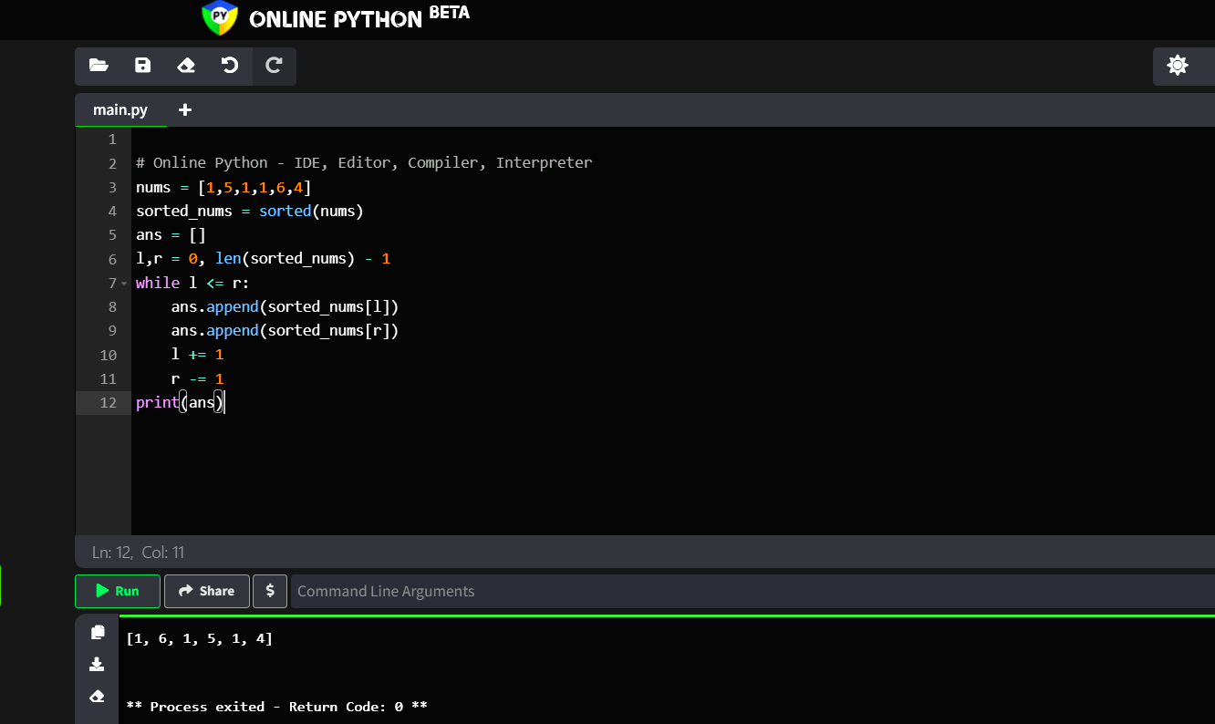
Task: Undo the last edit
Action: [230, 66]
